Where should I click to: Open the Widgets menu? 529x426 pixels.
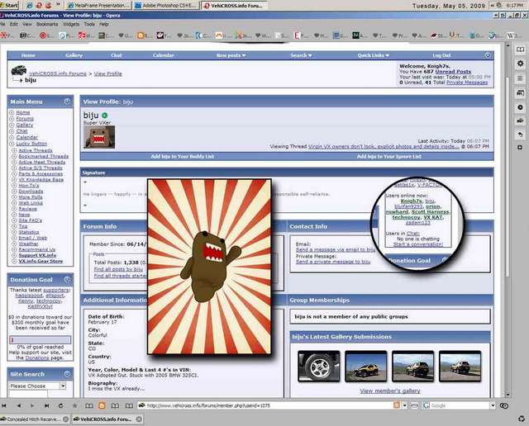pos(71,24)
